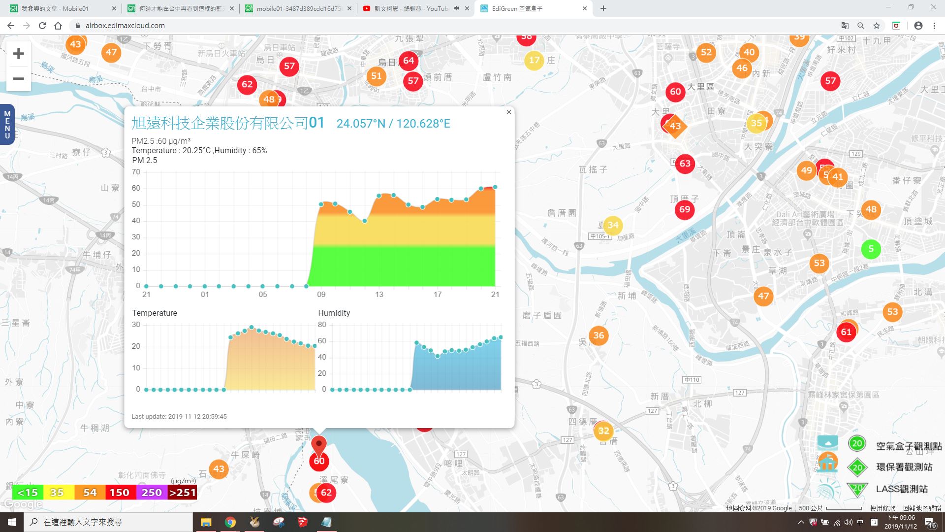
Task: Select the orange 46 sensor marker
Action: (x=742, y=68)
